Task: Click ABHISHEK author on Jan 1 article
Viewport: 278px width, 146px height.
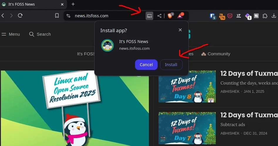Action: coord(230,91)
